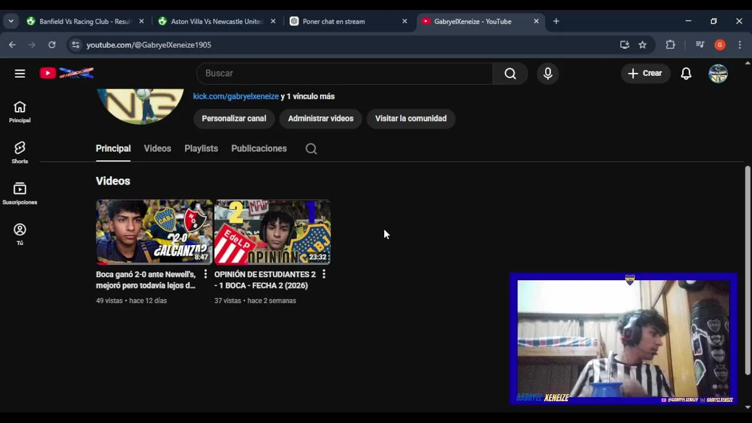Expand the tab search dropdown arrow

pos(11,21)
